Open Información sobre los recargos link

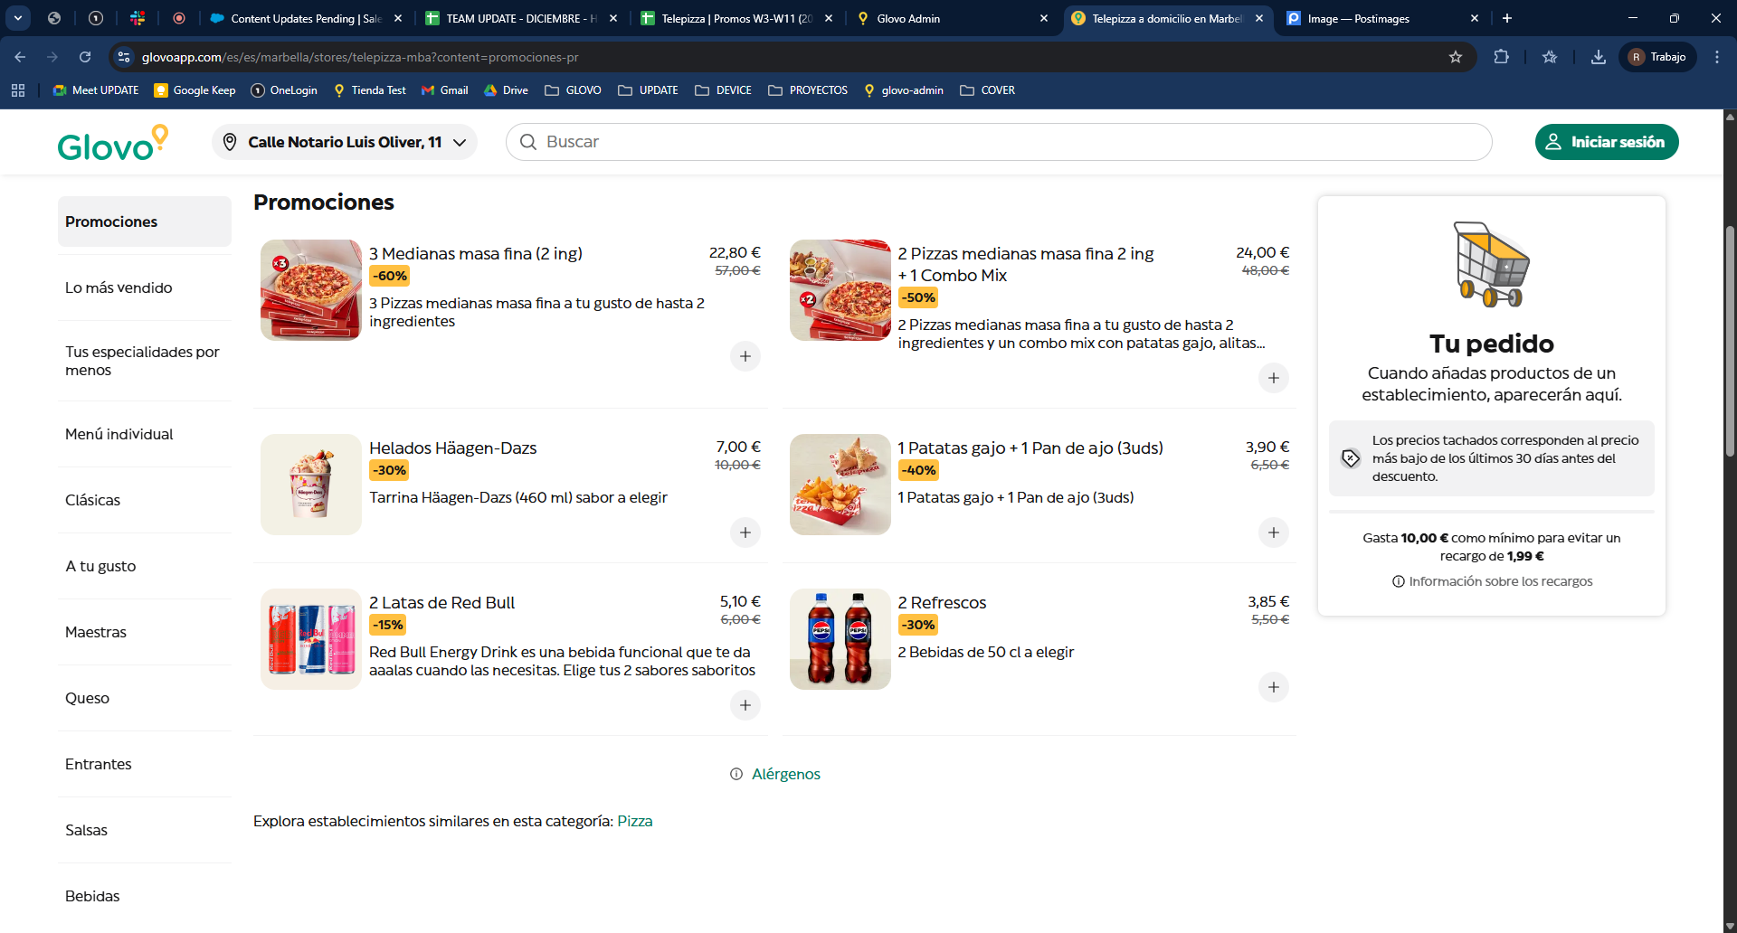[x=1492, y=581]
